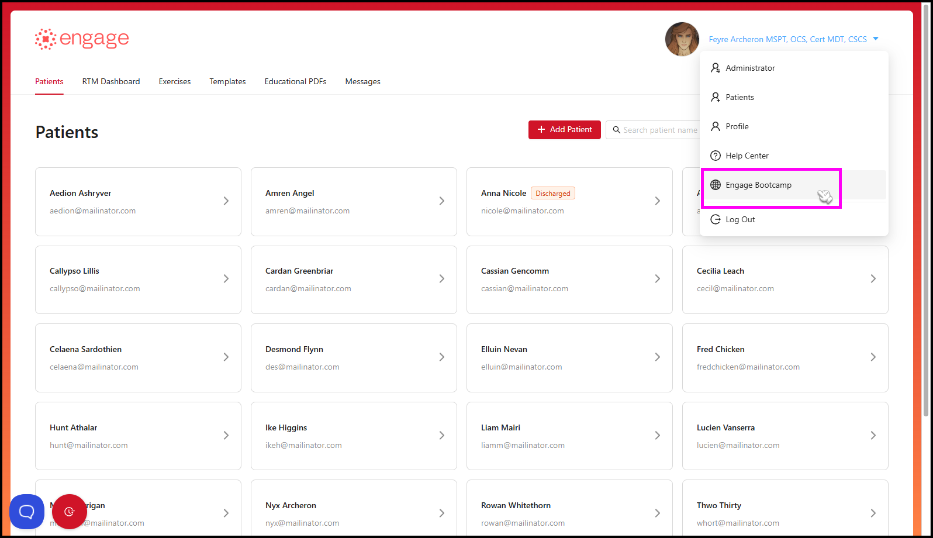Click aedion@mailinator.com email text
The width and height of the screenshot is (933, 538).
pyautogui.click(x=92, y=211)
